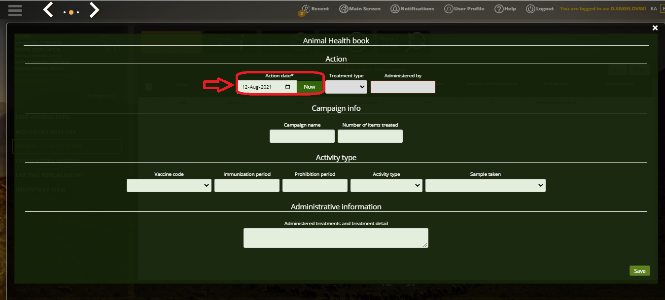The image size is (665, 300).
Task: Open the hamburger menu icon
Action: (x=15, y=10)
